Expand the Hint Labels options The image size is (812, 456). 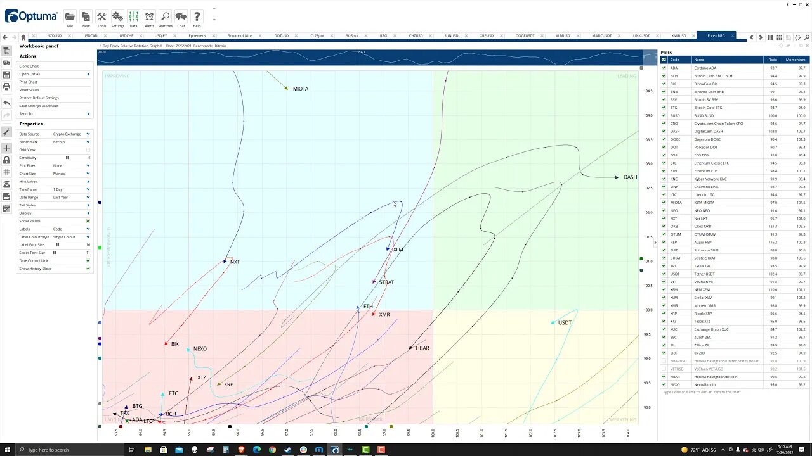55,181
